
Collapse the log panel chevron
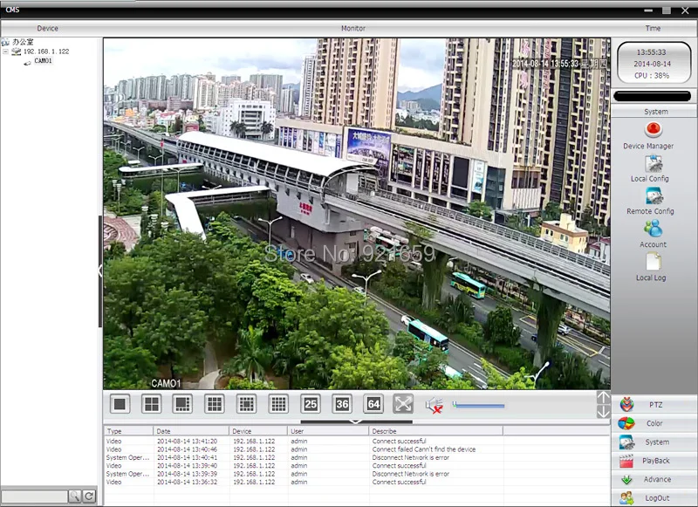(x=356, y=421)
